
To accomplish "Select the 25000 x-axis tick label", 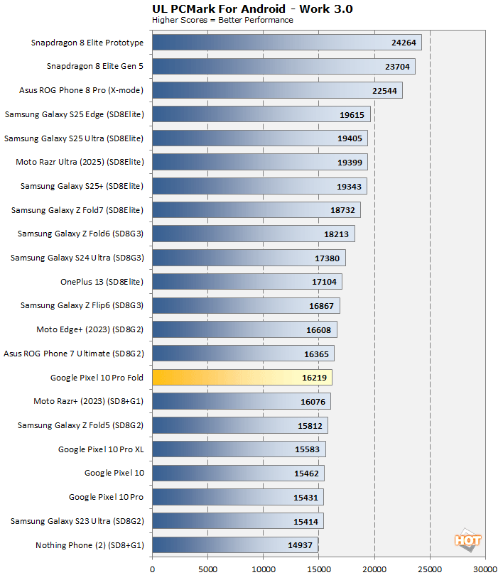I will coord(430,569).
